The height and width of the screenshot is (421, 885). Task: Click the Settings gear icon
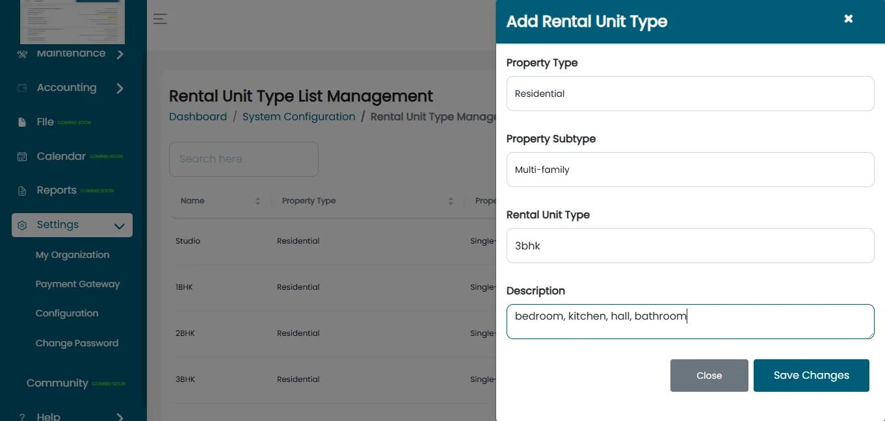[x=22, y=225]
